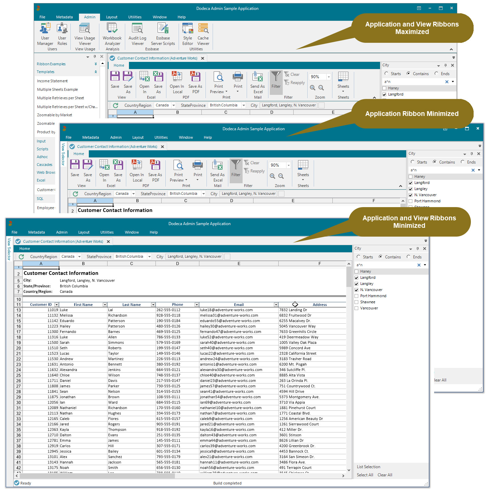Open Workbook Analyzer in top window
The height and width of the screenshot is (493, 493).
pyautogui.click(x=112, y=34)
